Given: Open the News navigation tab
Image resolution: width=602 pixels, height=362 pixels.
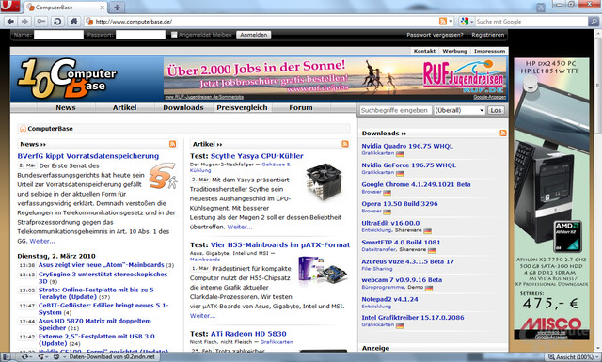Looking at the screenshot, I should click(x=66, y=108).
